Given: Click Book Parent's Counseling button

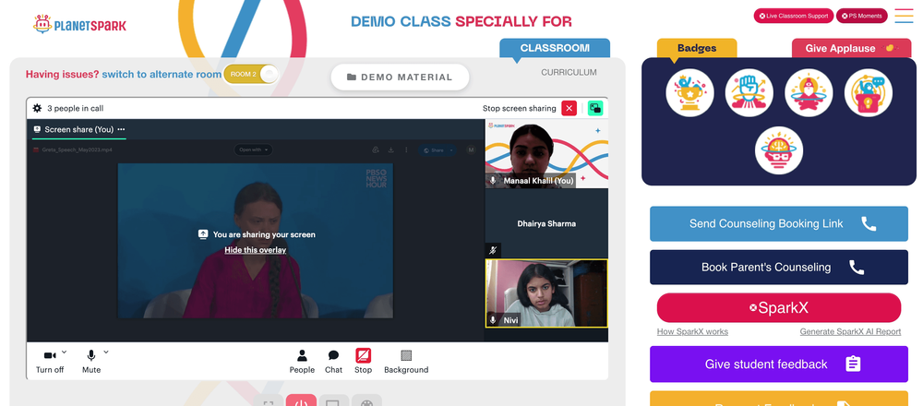Looking at the screenshot, I should tap(779, 268).
